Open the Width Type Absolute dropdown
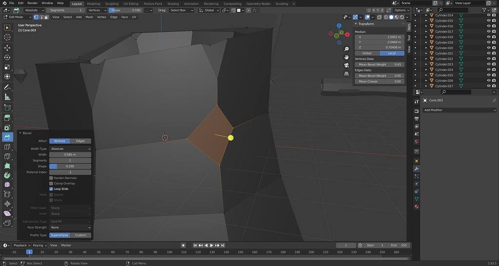Viewport: 499px width, 266px height. tap(70, 149)
